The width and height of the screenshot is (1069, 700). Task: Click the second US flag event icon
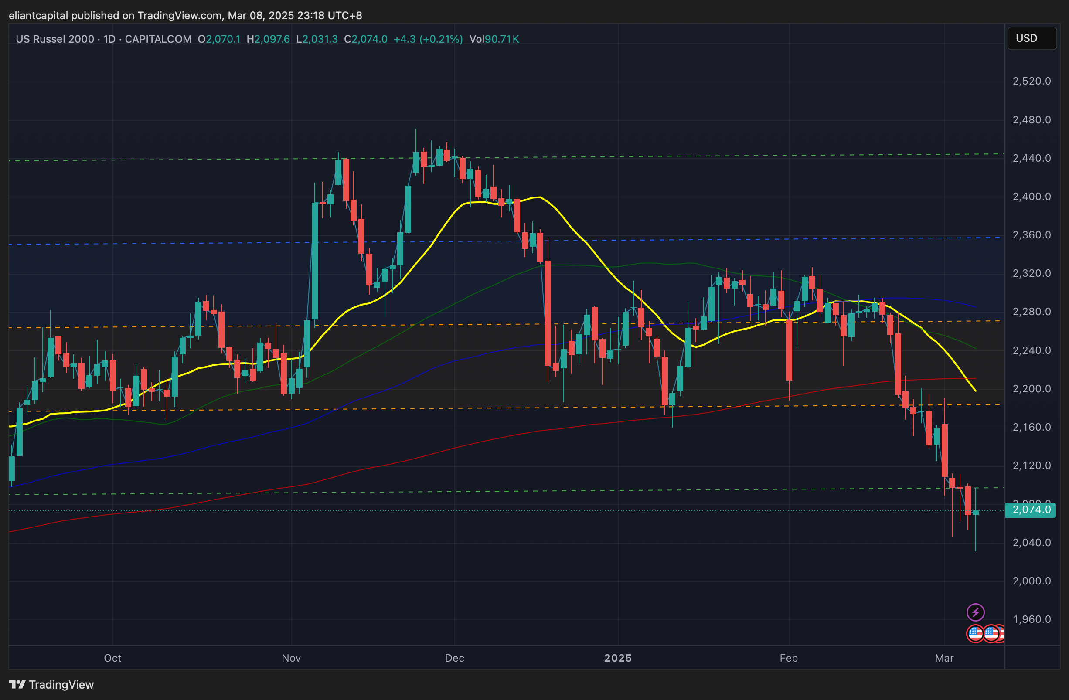[991, 634]
